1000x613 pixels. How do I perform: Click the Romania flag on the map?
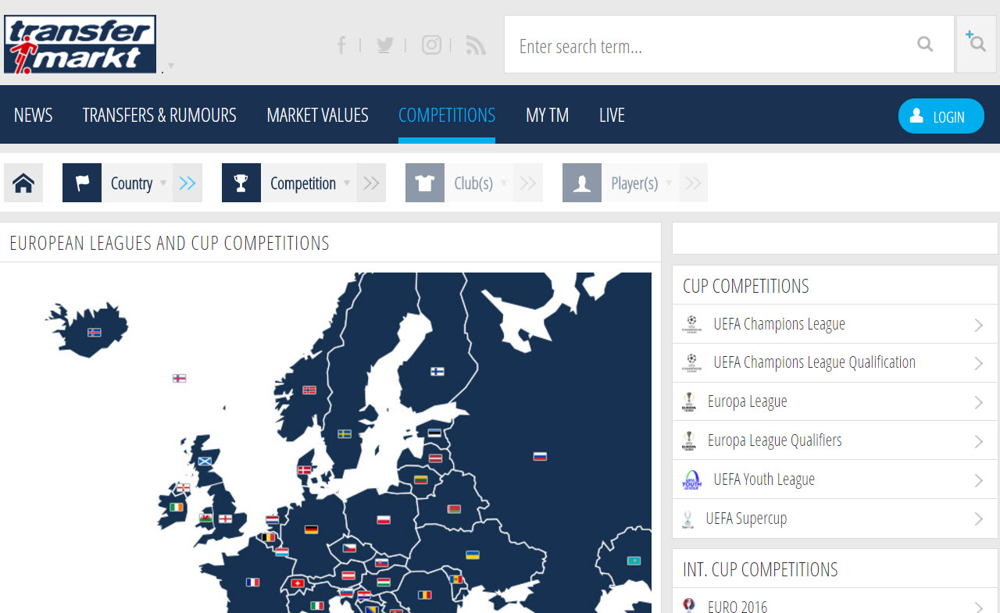click(x=424, y=595)
